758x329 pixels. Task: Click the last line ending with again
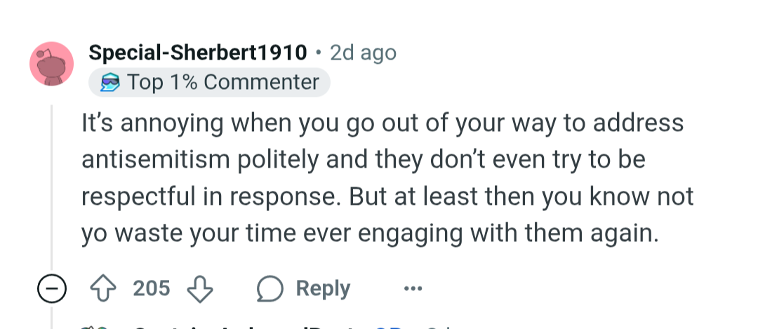[x=371, y=233]
